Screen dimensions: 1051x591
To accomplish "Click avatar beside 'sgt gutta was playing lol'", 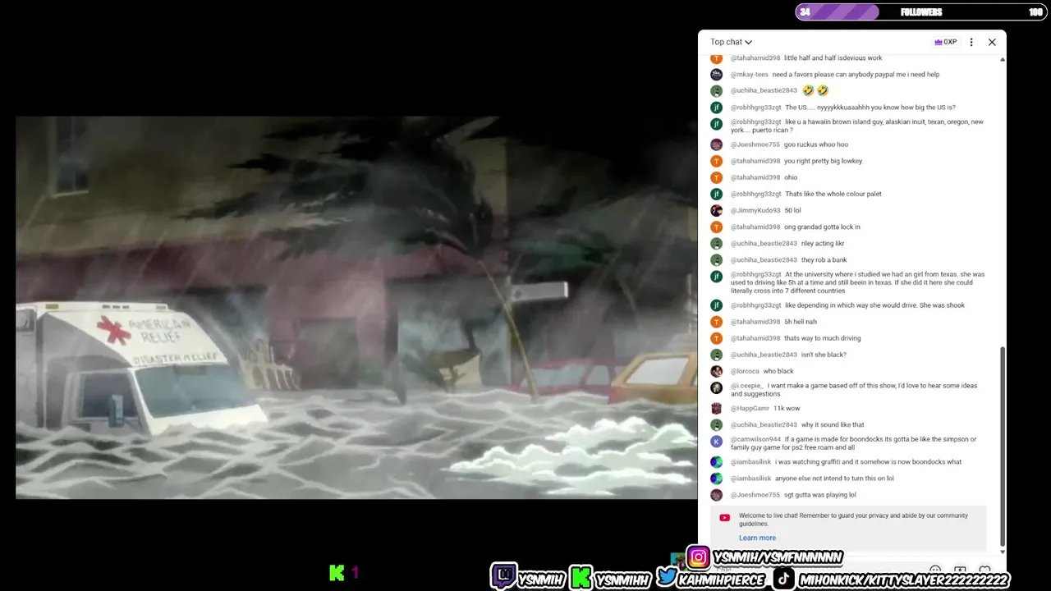I will pyautogui.click(x=717, y=495).
